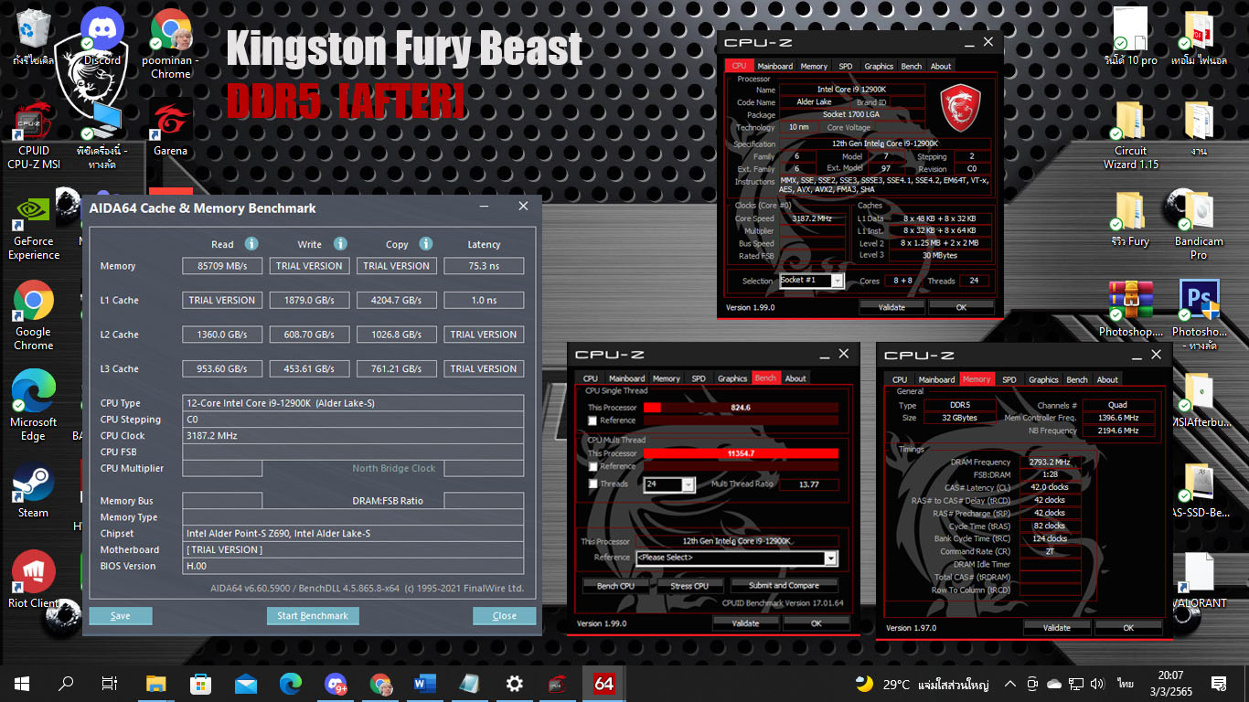Open the taskbar clock showing 20:07

click(1170, 683)
